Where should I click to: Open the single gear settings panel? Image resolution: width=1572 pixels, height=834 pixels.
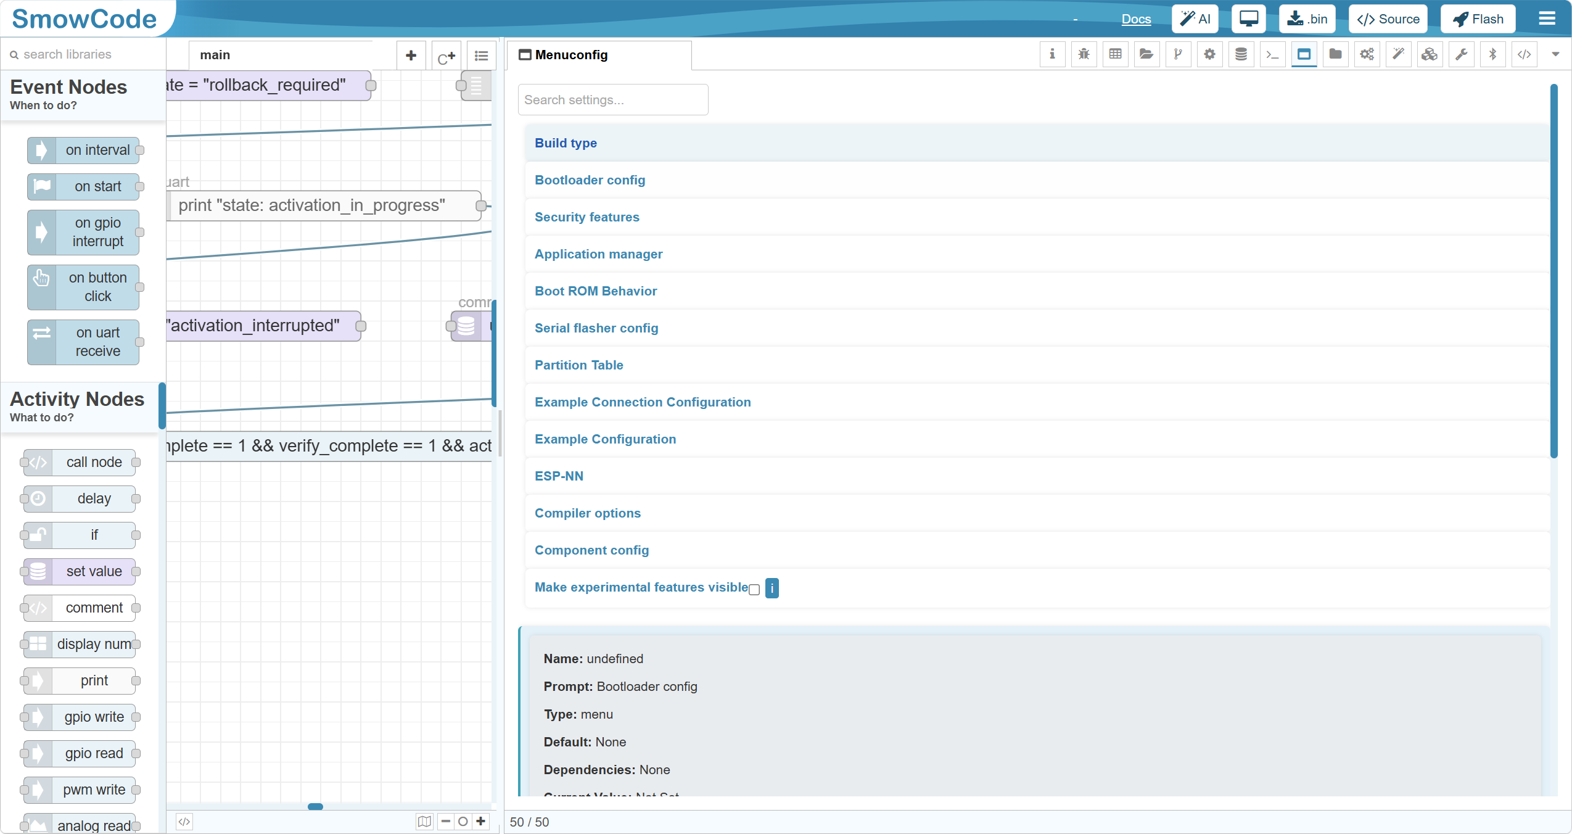pyautogui.click(x=1209, y=54)
